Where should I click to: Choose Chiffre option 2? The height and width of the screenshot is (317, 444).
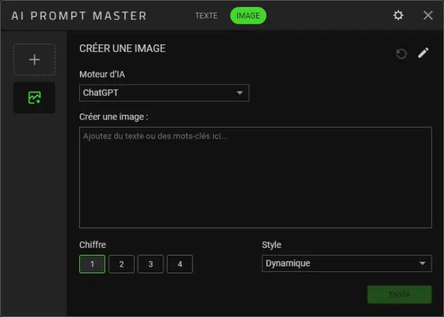point(122,264)
